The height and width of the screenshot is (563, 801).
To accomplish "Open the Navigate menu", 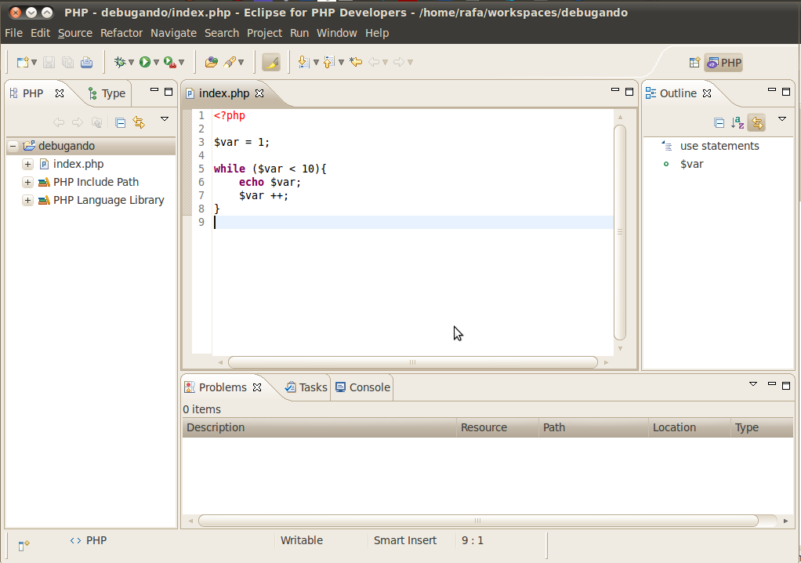I will tap(174, 33).
